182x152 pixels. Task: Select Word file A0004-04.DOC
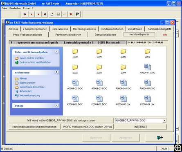(123, 85)
